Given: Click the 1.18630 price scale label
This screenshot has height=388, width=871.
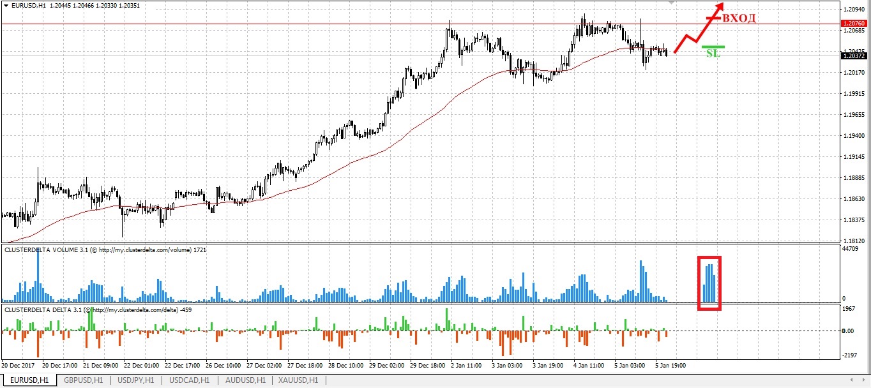Looking at the screenshot, I should [x=854, y=199].
